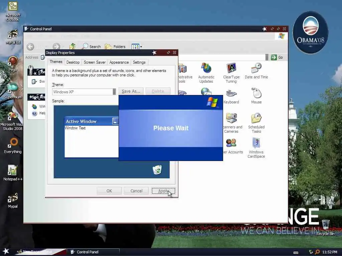Switch to the Appearance tab
342x256 pixels.
(119, 62)
